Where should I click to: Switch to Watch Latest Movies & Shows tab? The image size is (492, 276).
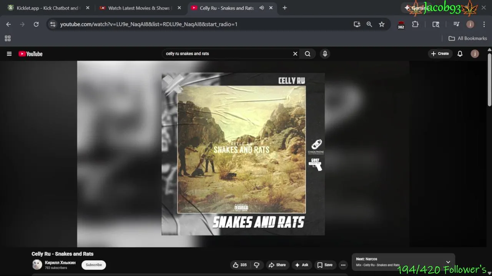136,8
